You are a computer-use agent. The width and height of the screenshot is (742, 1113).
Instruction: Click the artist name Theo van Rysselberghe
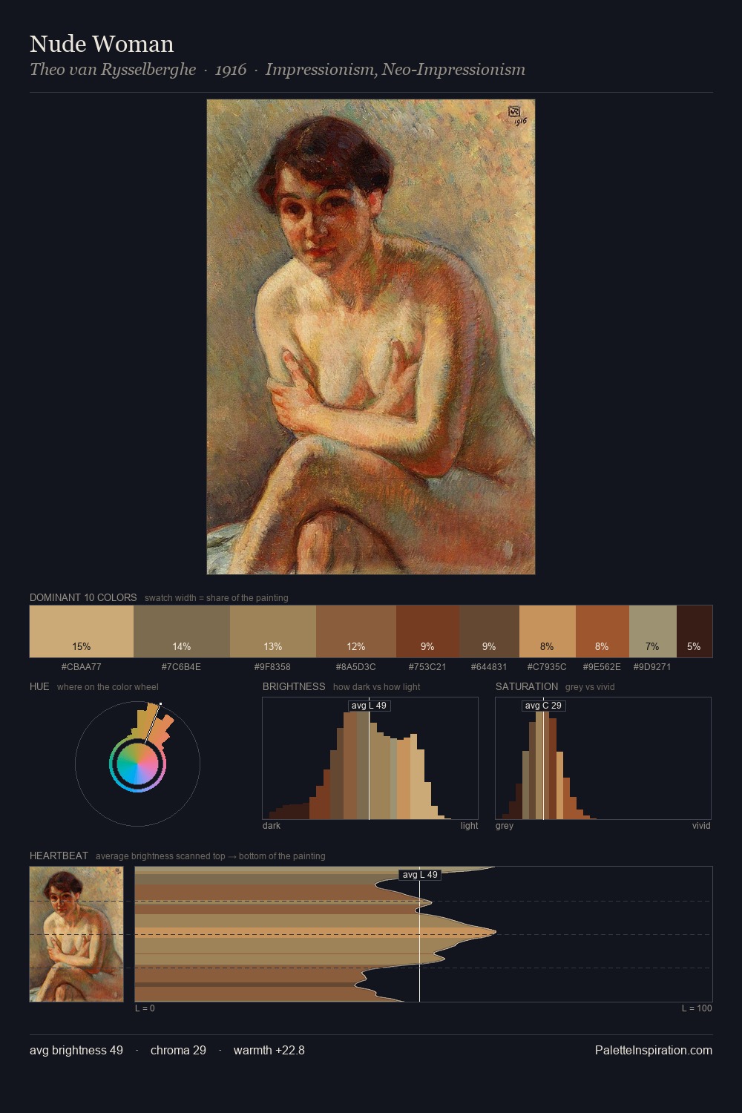pyautogui.click(x=113, y=70)
